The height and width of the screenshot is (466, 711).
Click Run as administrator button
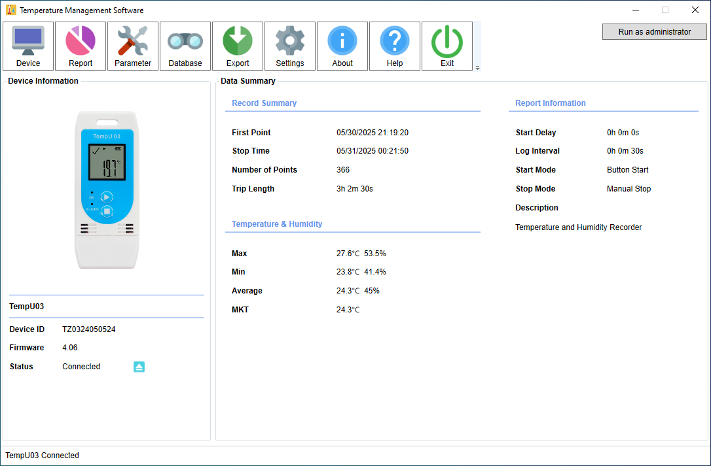click(654, 32)
